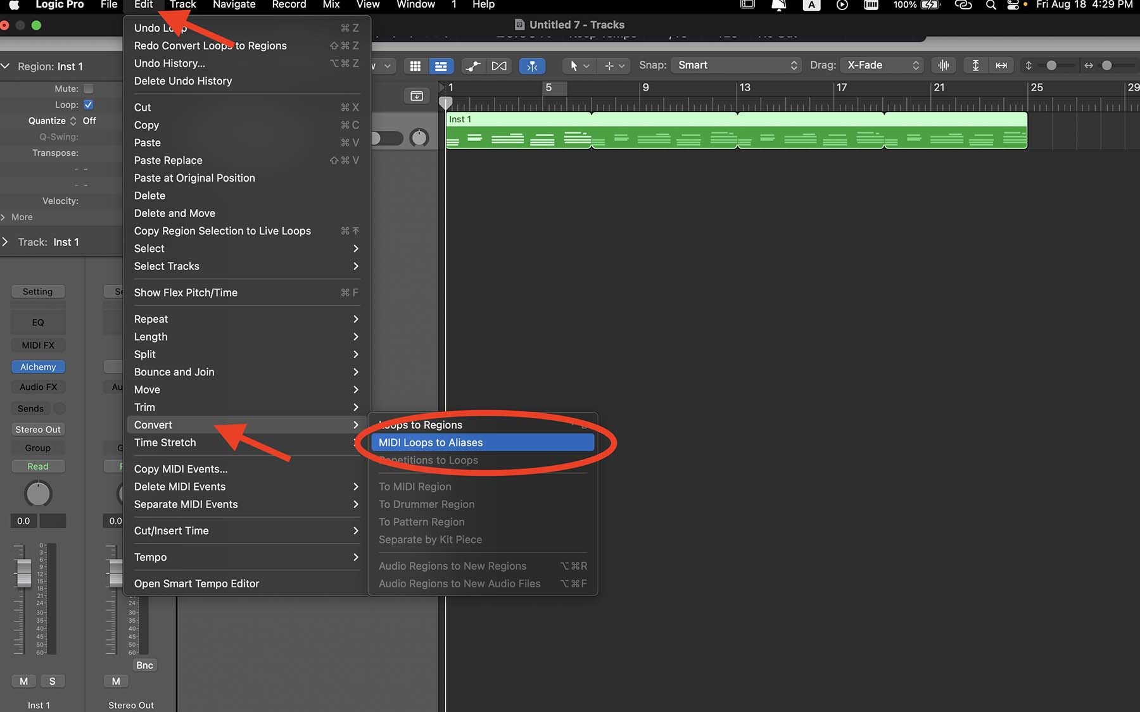The image size is (1140, 712).
Task: Open the Mix menu in the menu bar
Action: 331,5
